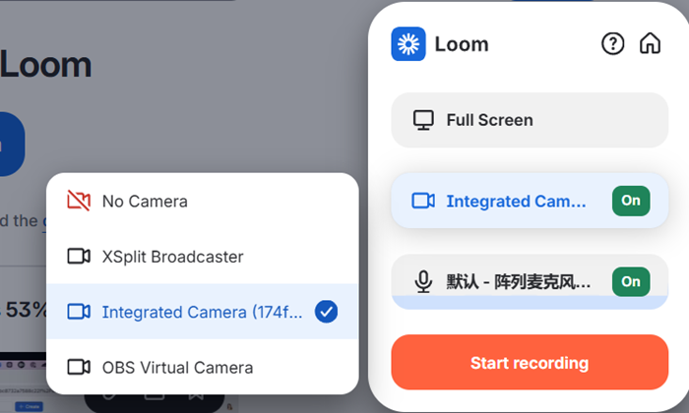Go to Loom home via house icon
Viewport: 689px width, 413px height.
[x=650, y=43]
